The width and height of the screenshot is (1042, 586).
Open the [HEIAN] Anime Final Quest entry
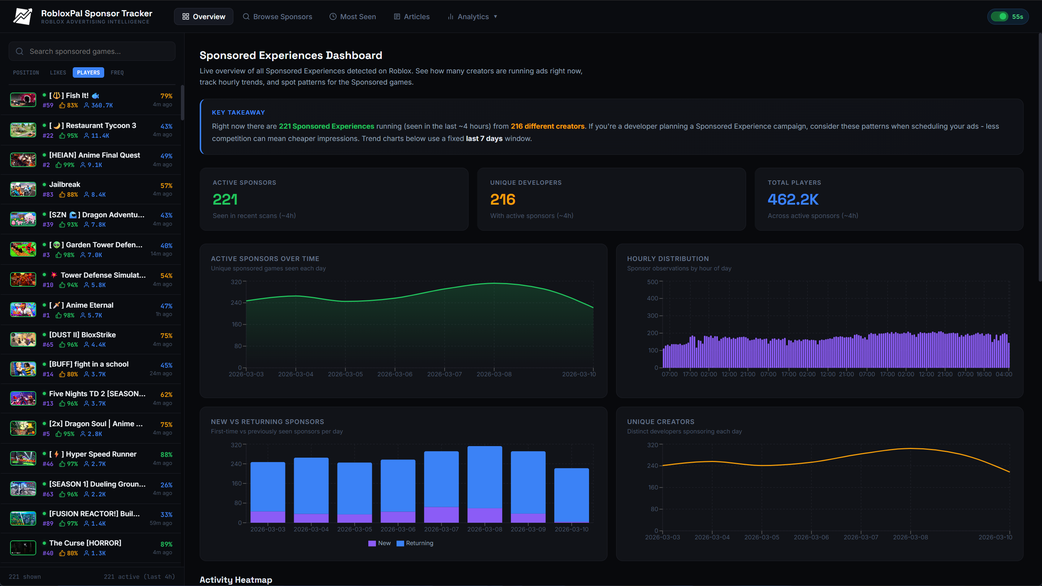pos(94,155)
